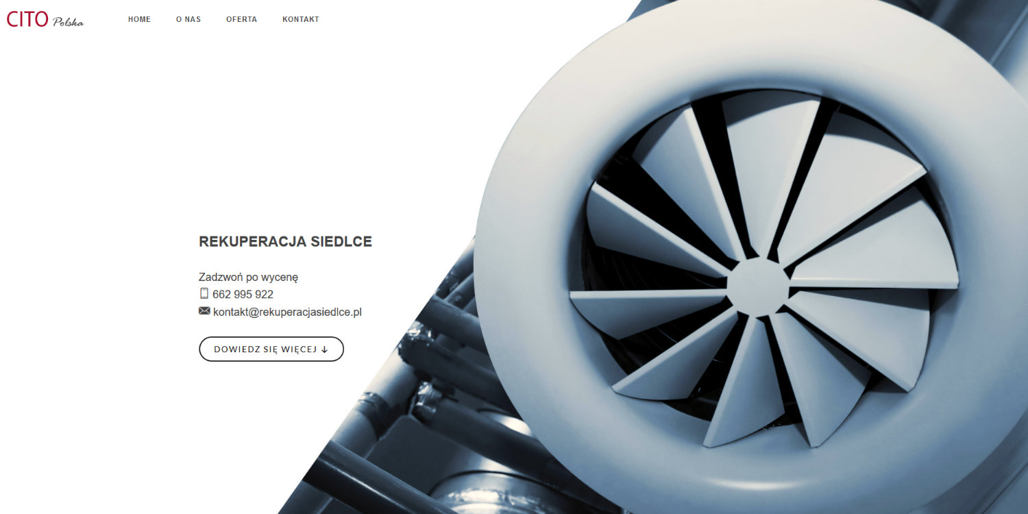
Task: Click the CITO Polska logo
Action: [45, 19]
